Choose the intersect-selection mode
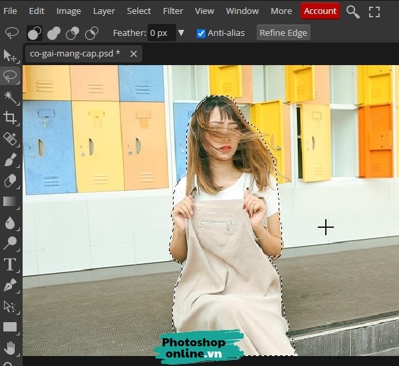Screen dimensions: 399x366 pos(92,33)
